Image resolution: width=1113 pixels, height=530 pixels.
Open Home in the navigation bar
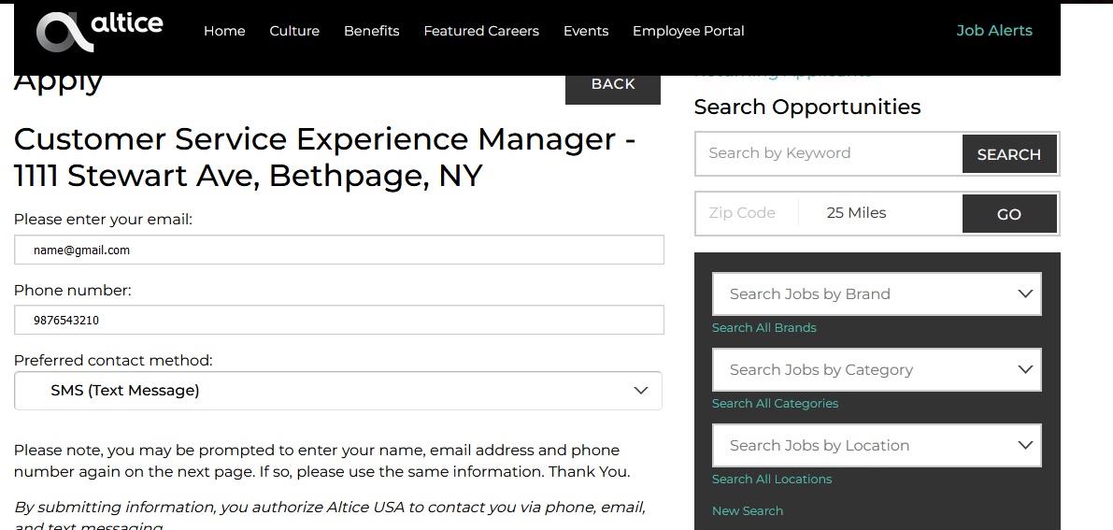click(224, 31)
